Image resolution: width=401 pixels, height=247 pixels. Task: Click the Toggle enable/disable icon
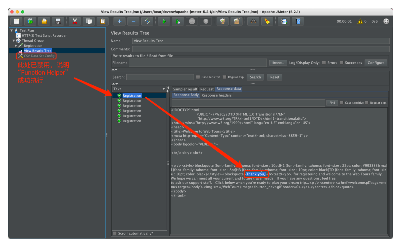pyautogui.click(x=147, y=21)
